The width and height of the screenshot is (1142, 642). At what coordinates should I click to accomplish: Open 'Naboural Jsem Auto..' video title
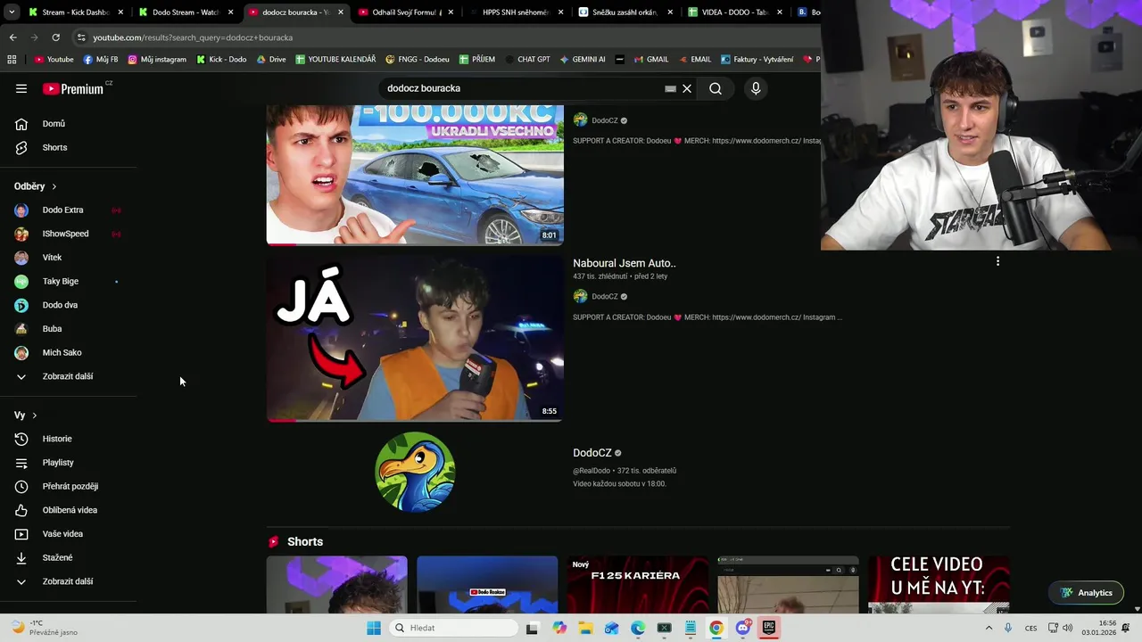[625, 263]
